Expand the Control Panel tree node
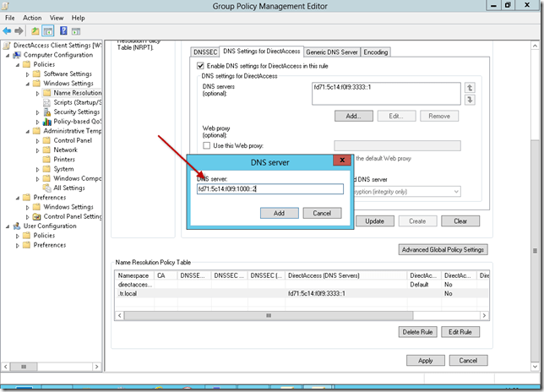The width and height of the screenshot is (544, 392). click(37, 140)
